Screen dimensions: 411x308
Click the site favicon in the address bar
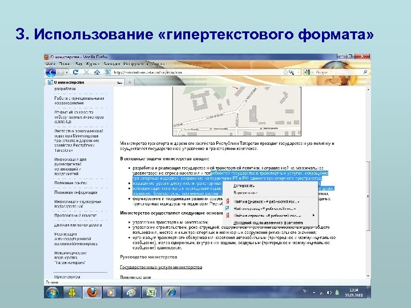pyautogui.click(x=108, y=72)
